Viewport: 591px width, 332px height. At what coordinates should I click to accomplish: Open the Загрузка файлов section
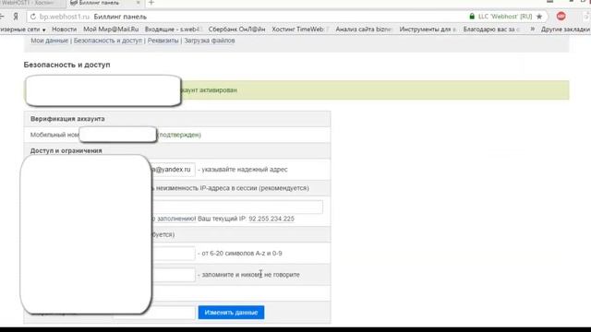[210, 41]
